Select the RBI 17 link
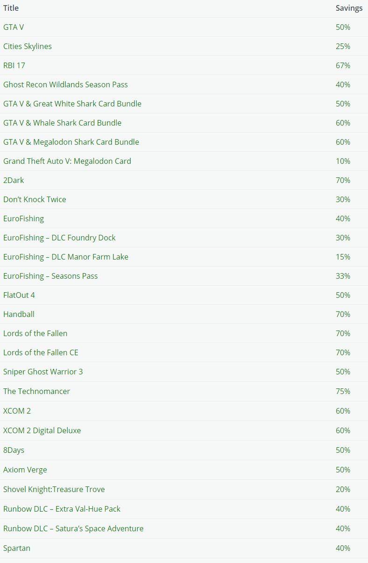 (x=14, y=65)
